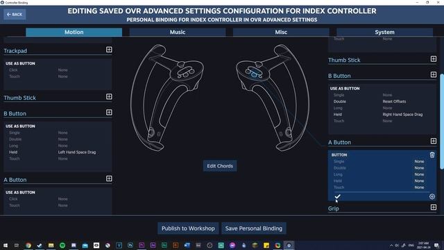The image size is (444, 250).
Task: Click the left Thumb Stick heading
Action: pyautogui.click(x=20, y=98)
